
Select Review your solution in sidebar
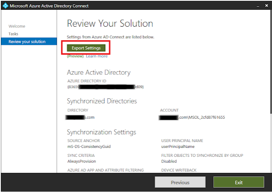(x=29, y=42)
